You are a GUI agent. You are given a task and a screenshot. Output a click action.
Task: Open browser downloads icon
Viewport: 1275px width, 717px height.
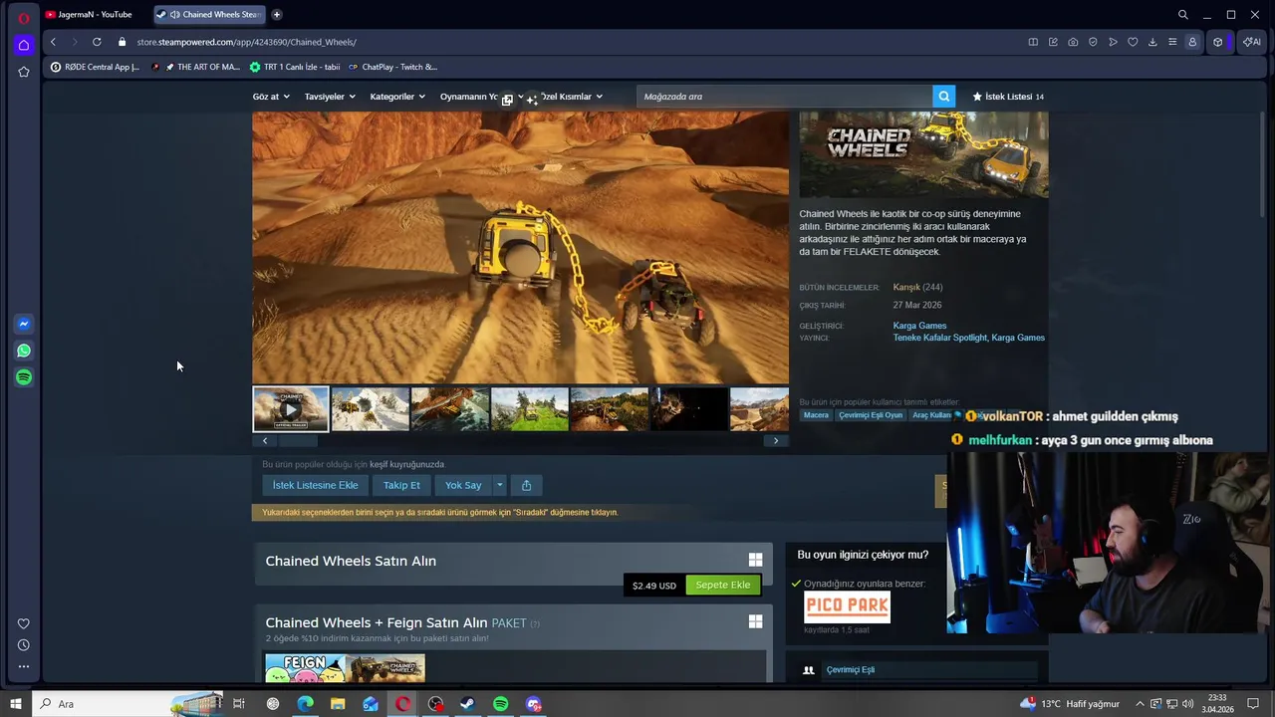[1152, 42]
